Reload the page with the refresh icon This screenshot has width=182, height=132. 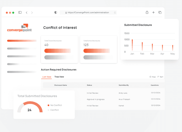tap(115, 12)
